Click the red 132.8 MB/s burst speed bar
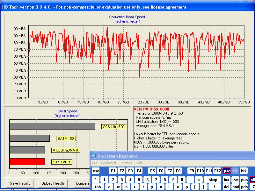The image size is (255, 191). point(27,162)
